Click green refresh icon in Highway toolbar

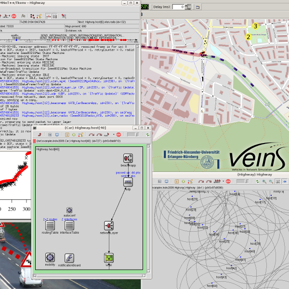[x=257, y=182]
